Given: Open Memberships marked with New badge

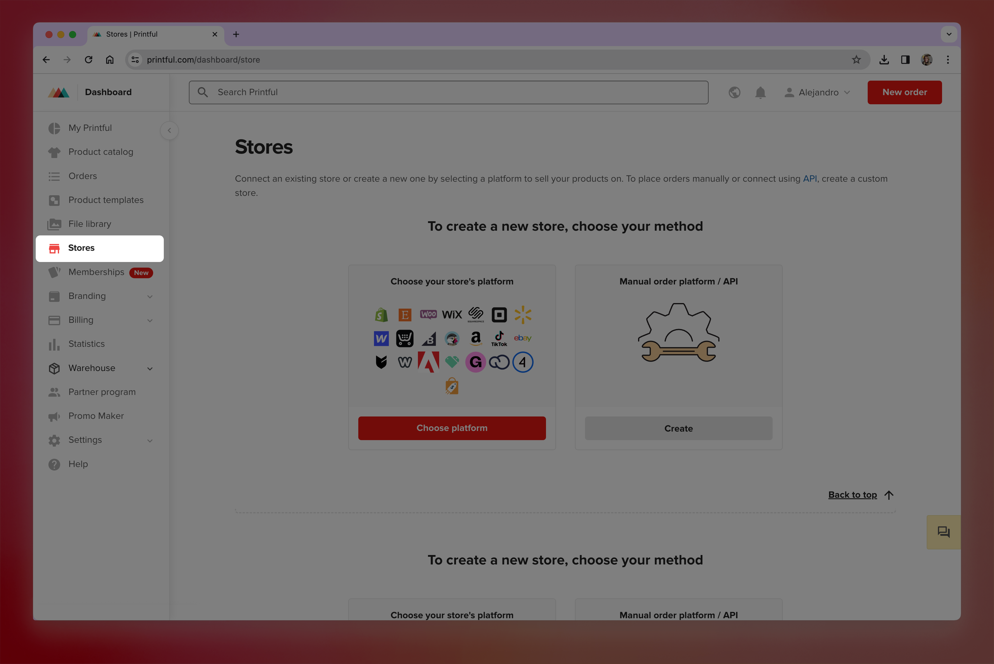Looking at the screenshot, I should (x=96, y=272).
